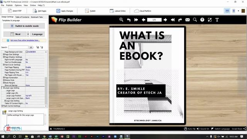247x139 pixels.
Task: Jump to the last page
Action: tap(173, 20)
